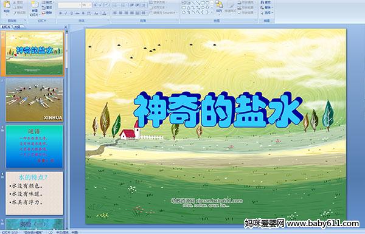Click the Shape Fill paint bucket icon
This screenshot has width=365, height=234.
coord(240,2)
